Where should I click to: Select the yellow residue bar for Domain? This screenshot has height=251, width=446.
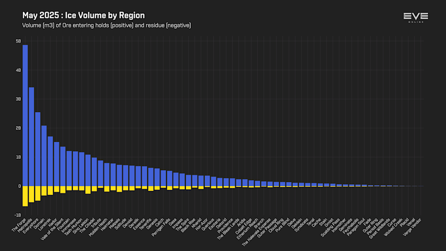pos(44,191)
